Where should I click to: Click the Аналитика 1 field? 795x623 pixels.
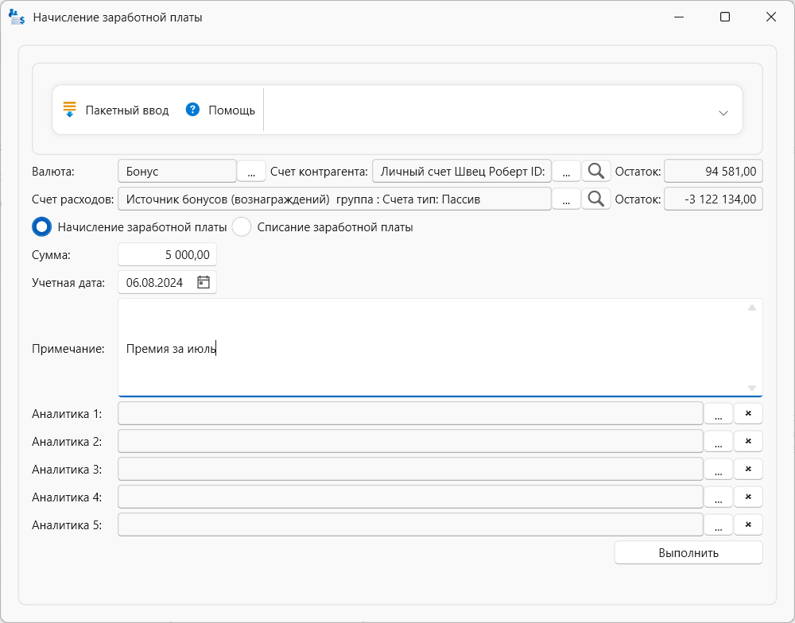[411, 414]
